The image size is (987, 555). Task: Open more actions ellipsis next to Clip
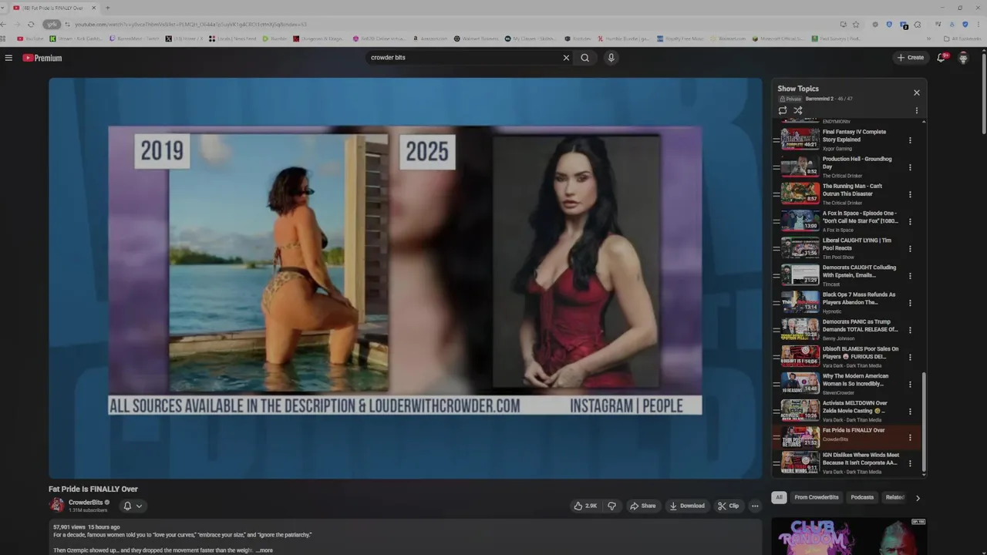(x=755, y=506)
